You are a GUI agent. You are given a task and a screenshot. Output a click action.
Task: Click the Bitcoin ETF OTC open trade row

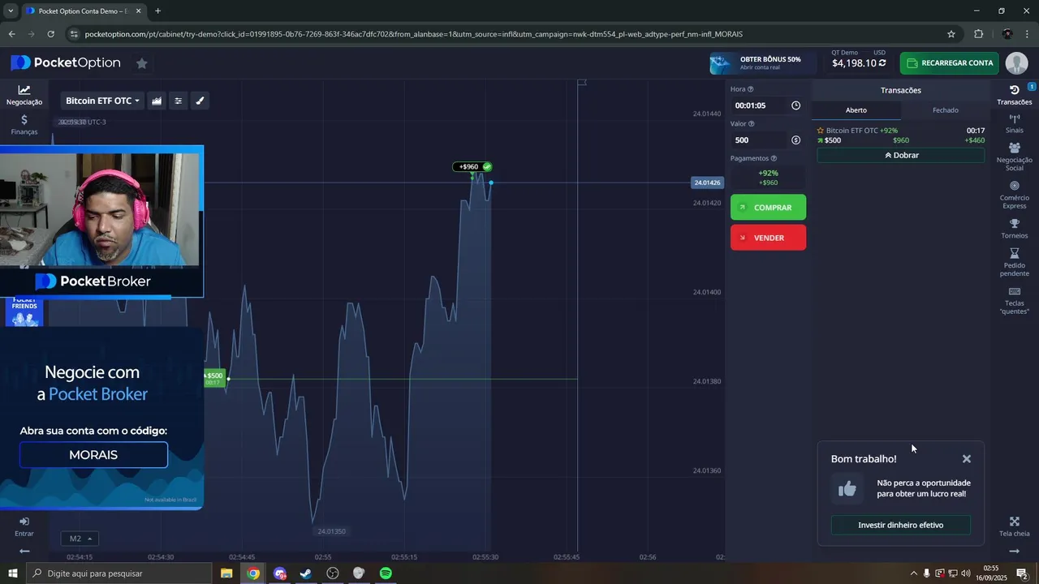(x=901, y=135)
